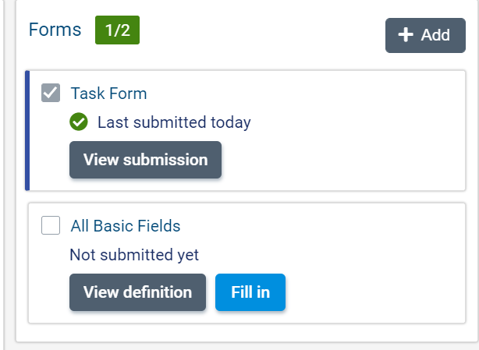Image resolution: width=479 pixels, height=350 pixels.
Task: Click the Last submitted today text
Action: point(174,122)
